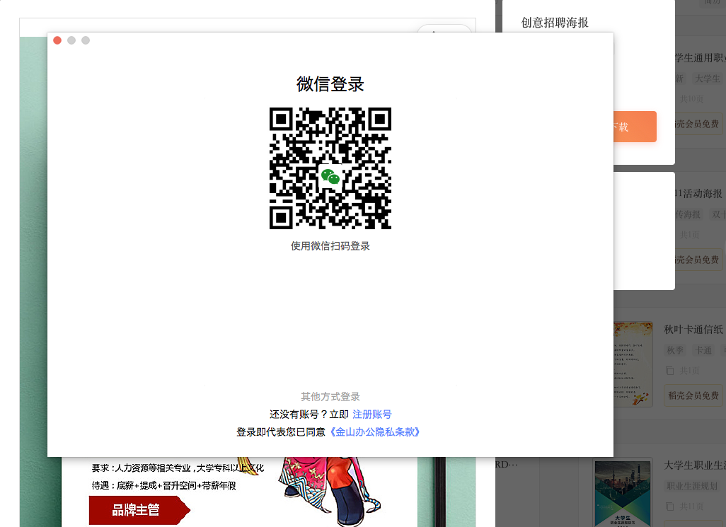Select the 秋季 tag
The image size is (726, 527).
pos(674,350)
